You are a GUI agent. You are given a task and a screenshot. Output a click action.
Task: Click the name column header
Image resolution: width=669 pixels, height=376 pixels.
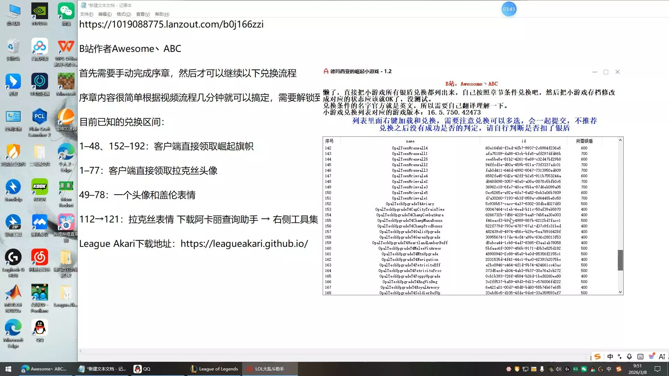pos(410,141)
